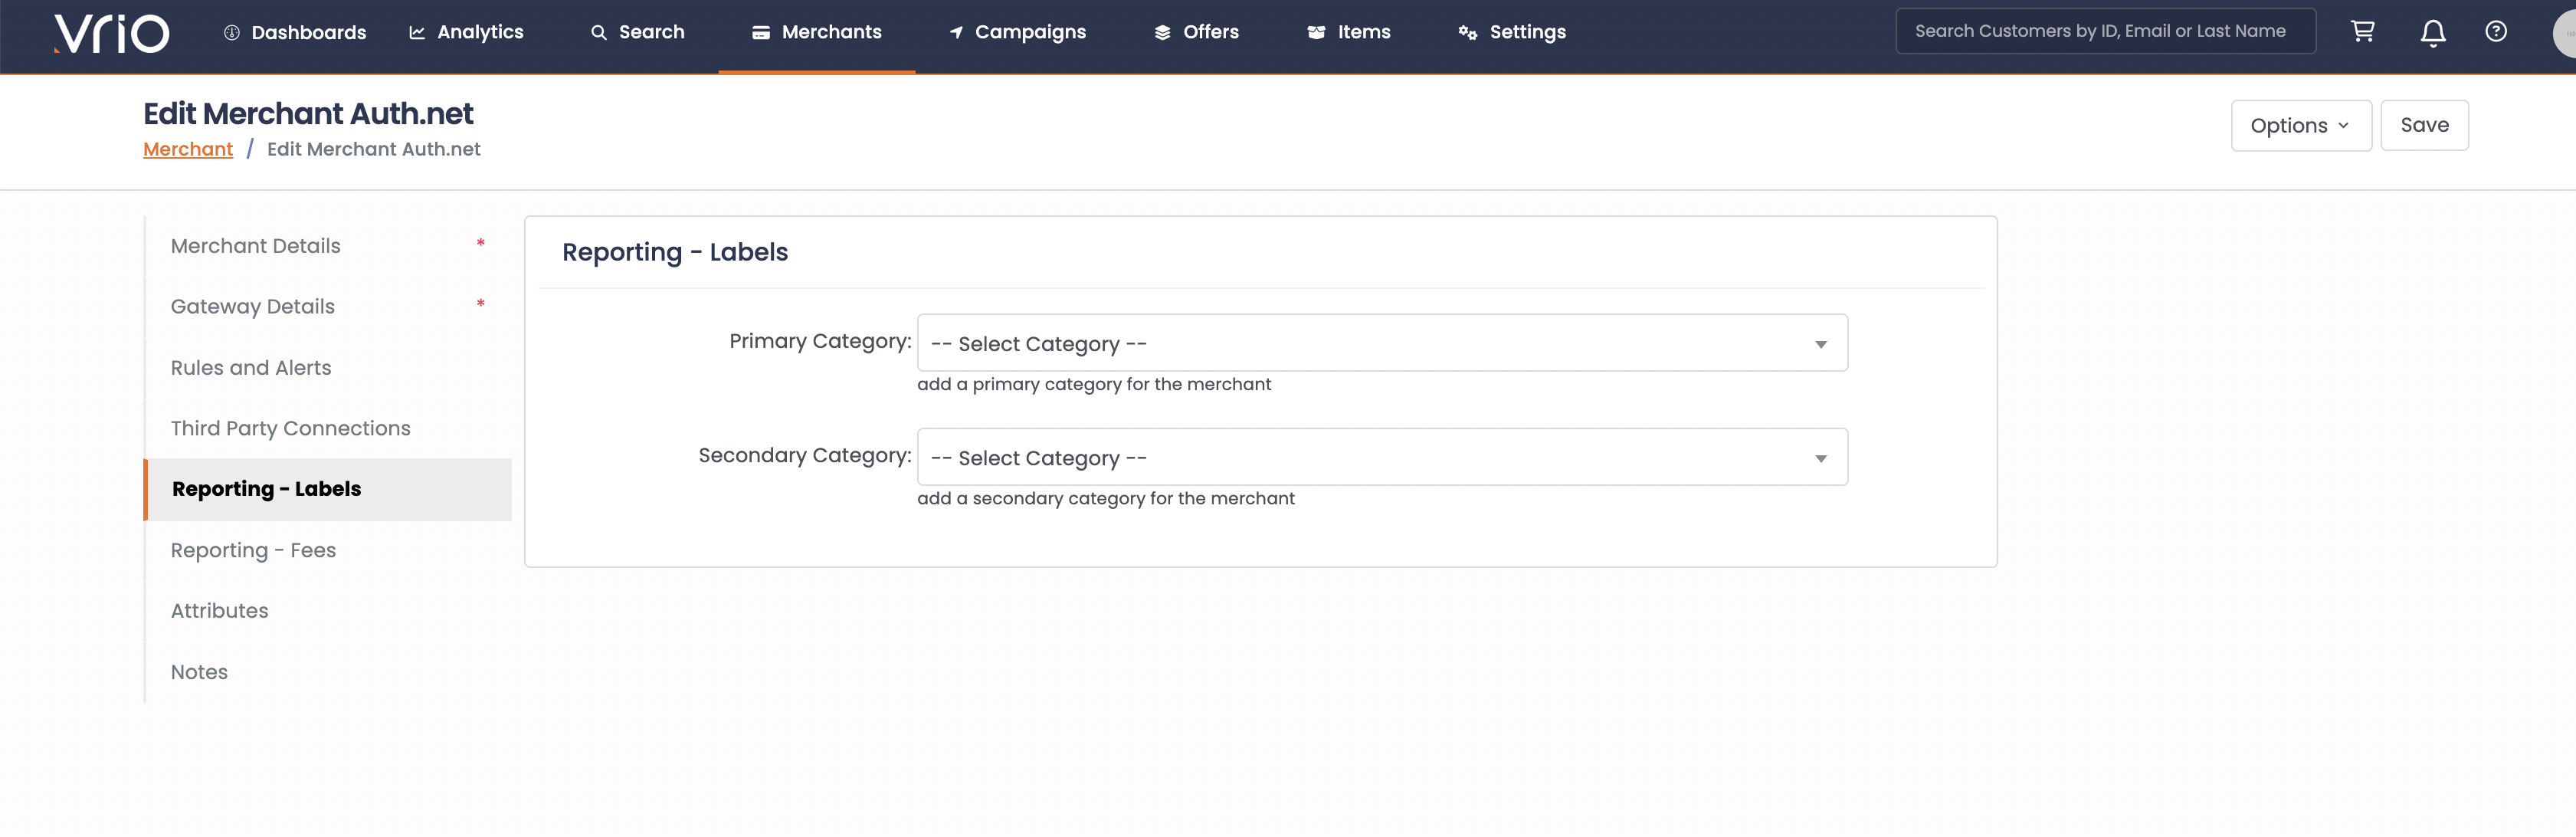The width and height of the screenshot is (2576, 837).
Task: Click the Merchants card icon
Action: coord(761,33)
